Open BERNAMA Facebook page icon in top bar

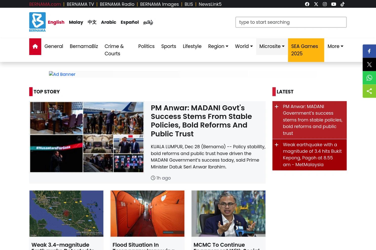(307, 4)
